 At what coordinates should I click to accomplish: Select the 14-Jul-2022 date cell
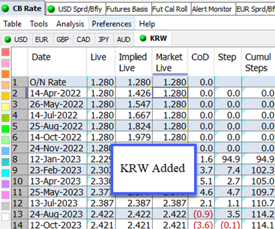coord(58,115)
